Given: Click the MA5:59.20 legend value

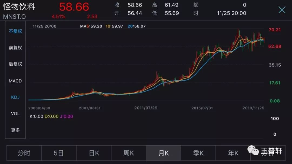Looking at the screenshot, I should (91, 26).
